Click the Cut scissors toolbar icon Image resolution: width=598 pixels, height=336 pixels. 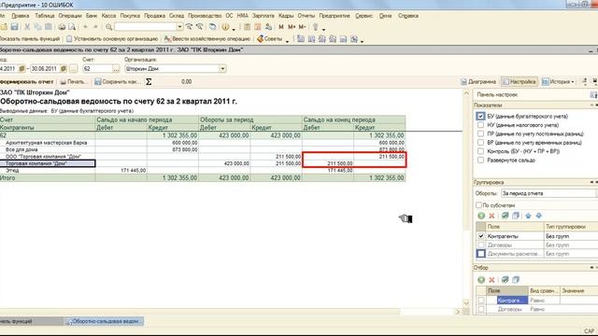[27, 27]
